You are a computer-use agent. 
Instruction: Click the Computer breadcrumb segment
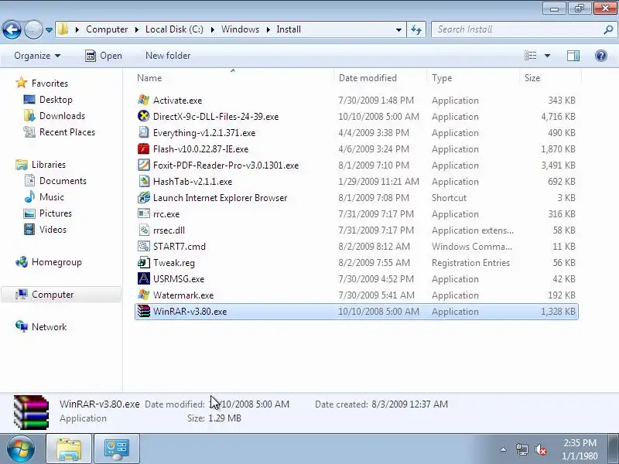tap(107, 29)
